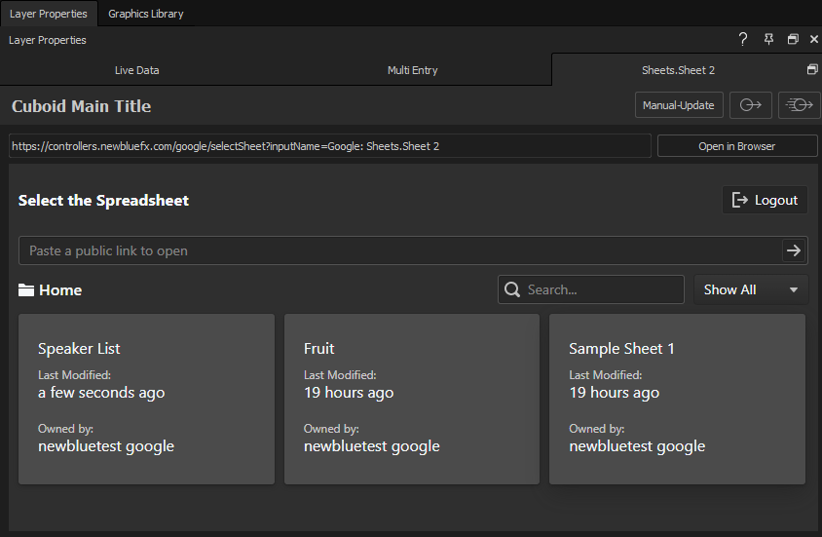Image resolution: width=822 pixels, height=537 pixels.
Task: Click the controllers URL address field
Action: point(329,146)
